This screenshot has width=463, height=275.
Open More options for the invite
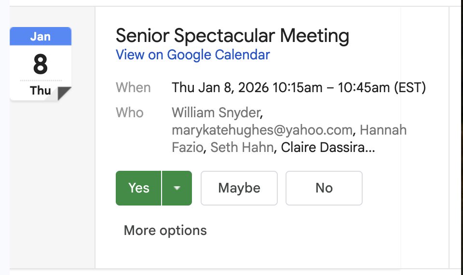165,231
